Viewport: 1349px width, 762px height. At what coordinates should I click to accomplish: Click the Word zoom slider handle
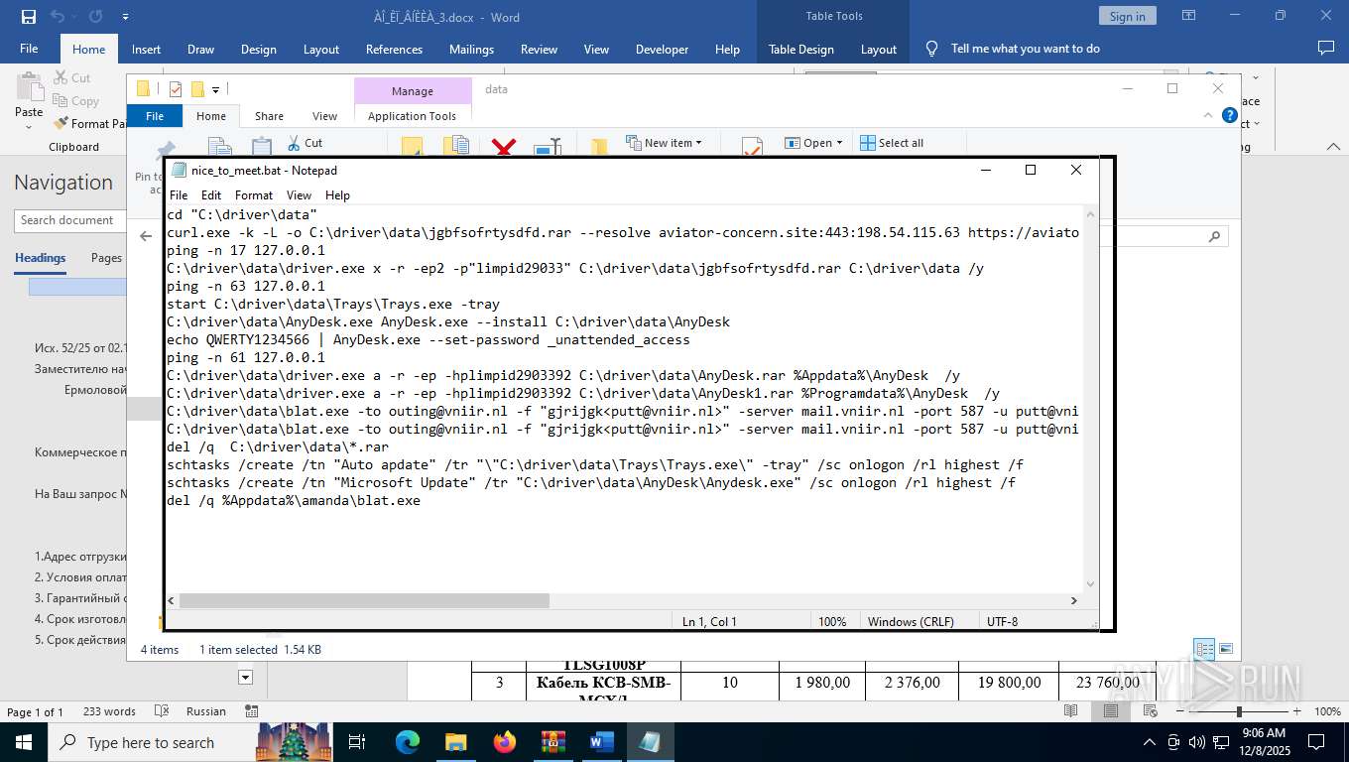point(1239,711)
